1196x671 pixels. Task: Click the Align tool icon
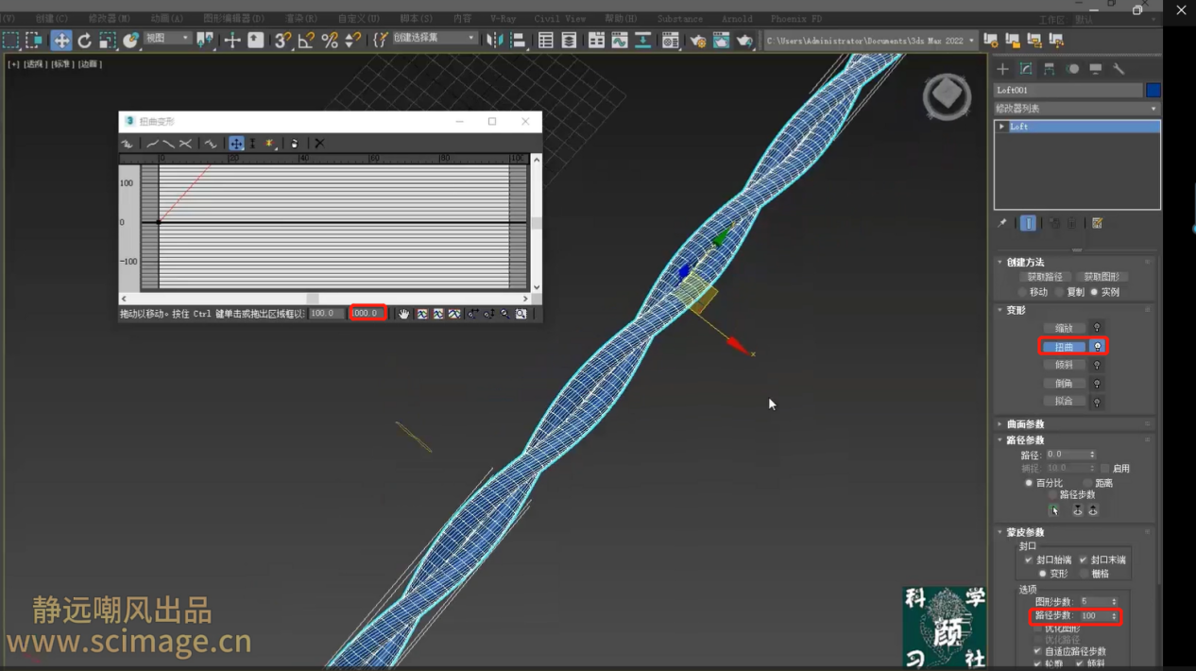518,41
